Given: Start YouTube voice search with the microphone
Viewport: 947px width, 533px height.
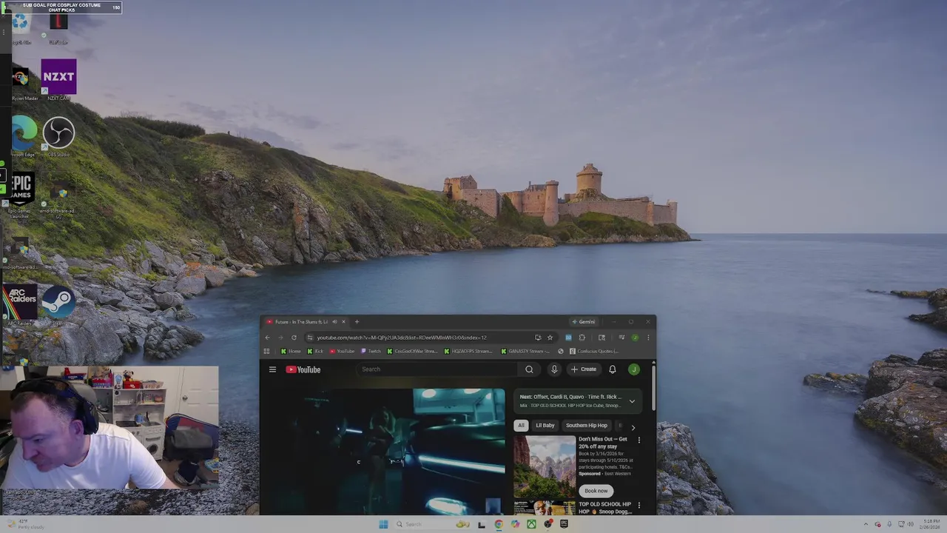Looking at the screenshot, I should click(x=554, y=369).
